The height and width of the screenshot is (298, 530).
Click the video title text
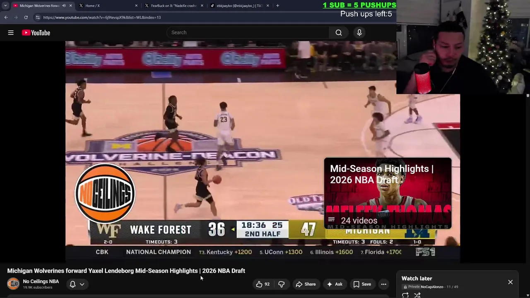tap(126, 271)
